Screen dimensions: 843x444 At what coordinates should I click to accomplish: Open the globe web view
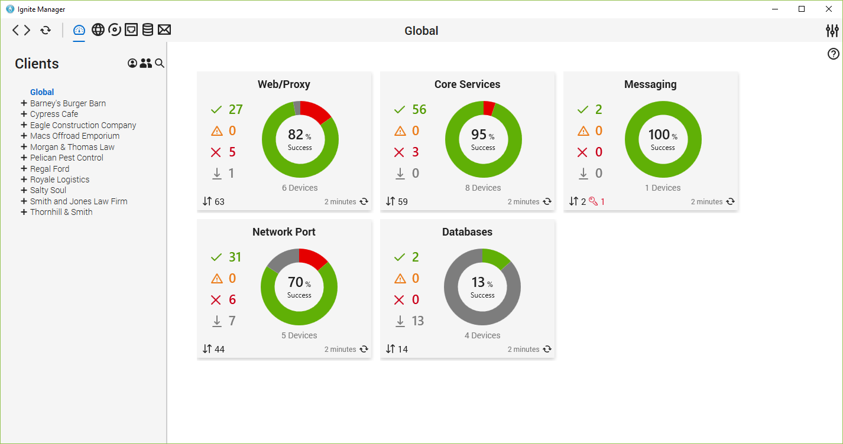(98, 30)
